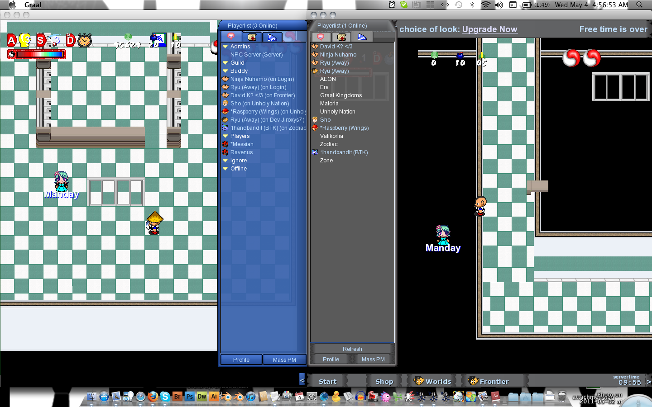Collapse the Admins group in blue playerlist
Image resolution: width=652 pixels, height=407 pixels.
point(225,47)
